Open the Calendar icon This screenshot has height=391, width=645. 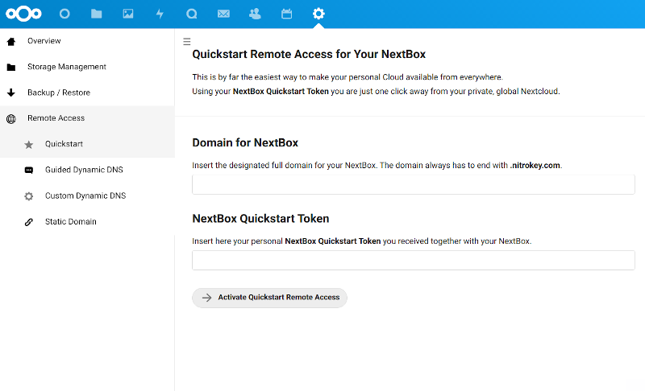287,14
